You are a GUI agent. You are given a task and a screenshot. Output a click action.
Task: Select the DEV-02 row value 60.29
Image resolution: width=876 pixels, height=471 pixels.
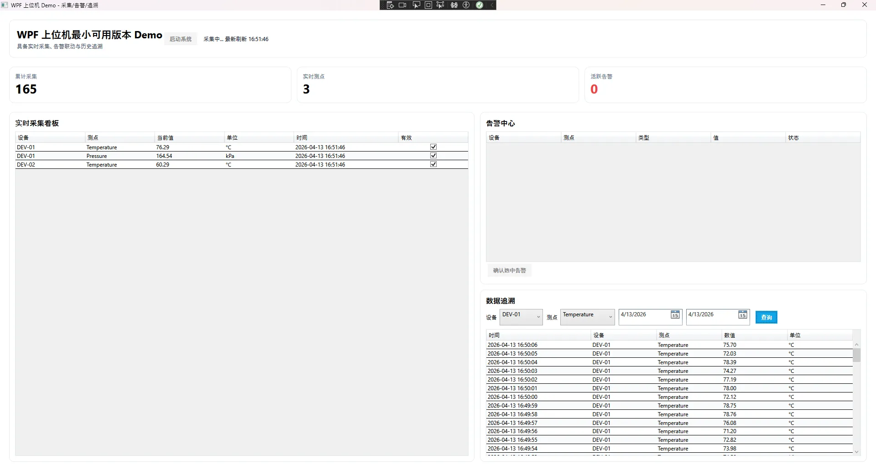tap(242, 164)
